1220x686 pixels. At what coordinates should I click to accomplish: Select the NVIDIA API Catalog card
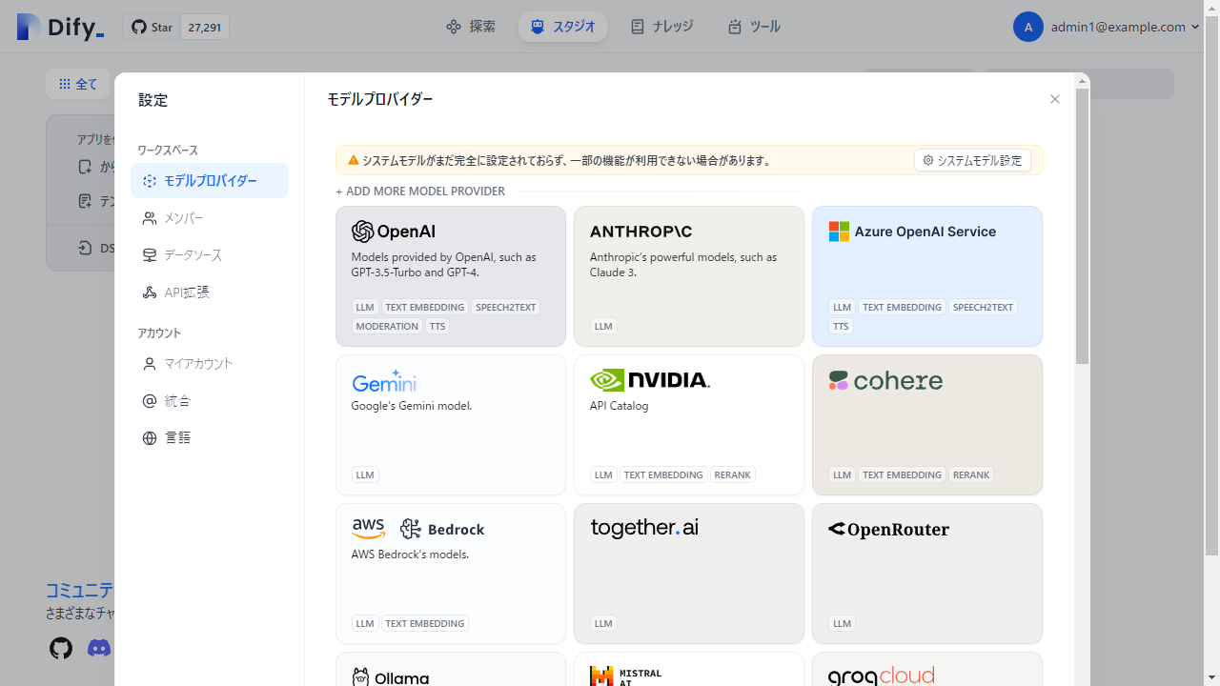coord(689,425)
